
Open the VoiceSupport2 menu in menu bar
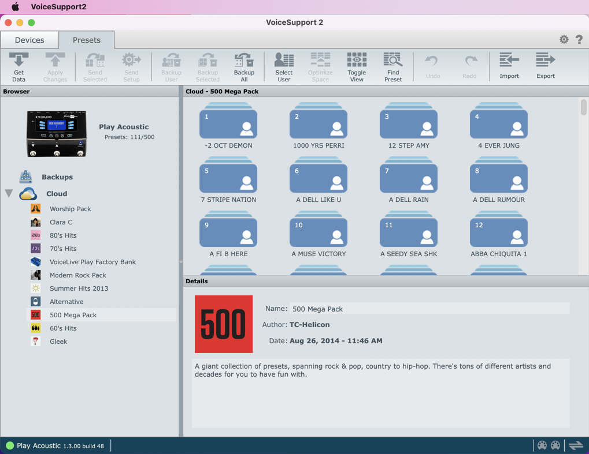click(x=58, y=7)
